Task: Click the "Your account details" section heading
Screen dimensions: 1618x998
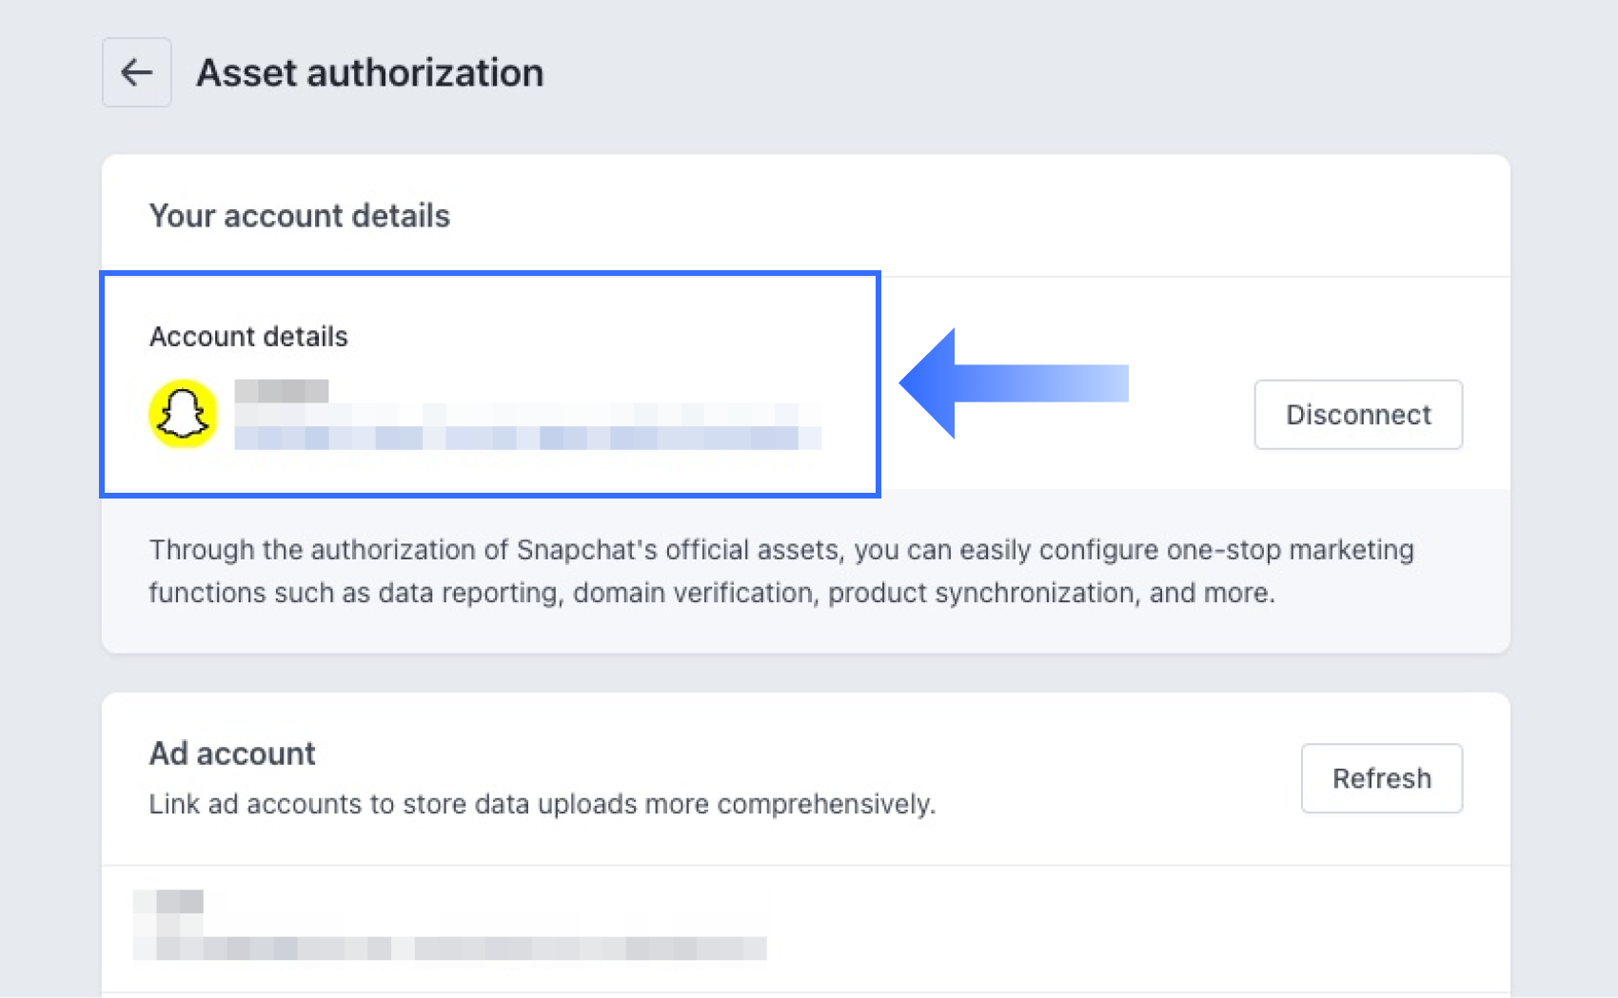Action: [x=299, y=216]
